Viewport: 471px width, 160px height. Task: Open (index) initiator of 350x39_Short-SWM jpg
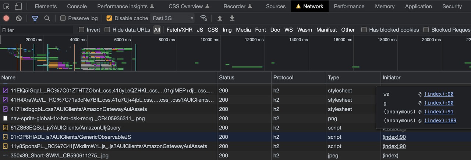[x=390, y=155]
